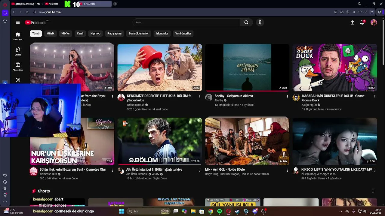
Task: Open Shelby channel name link
Action: 219,100
